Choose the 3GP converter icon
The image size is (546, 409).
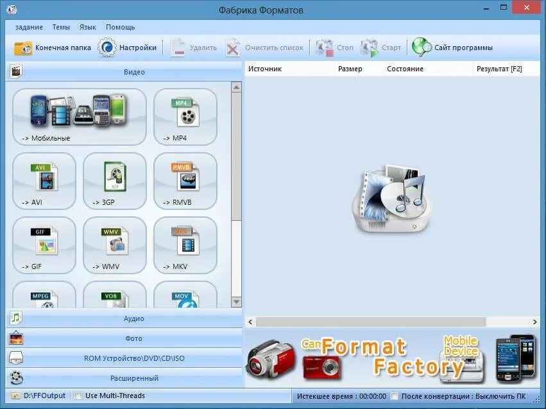click(114, 181)
